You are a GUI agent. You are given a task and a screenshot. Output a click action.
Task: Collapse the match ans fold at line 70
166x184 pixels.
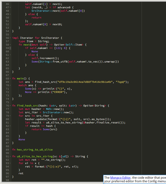point(10,85)
